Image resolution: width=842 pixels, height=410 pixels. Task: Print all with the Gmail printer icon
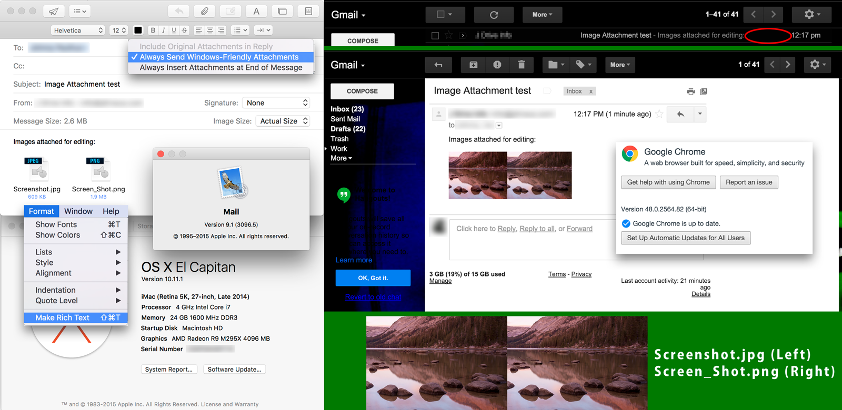[690, 91]
